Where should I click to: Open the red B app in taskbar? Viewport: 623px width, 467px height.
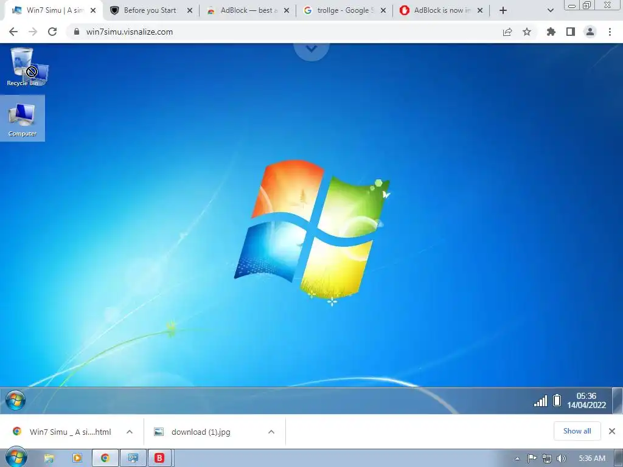click(x=160, y=458)
